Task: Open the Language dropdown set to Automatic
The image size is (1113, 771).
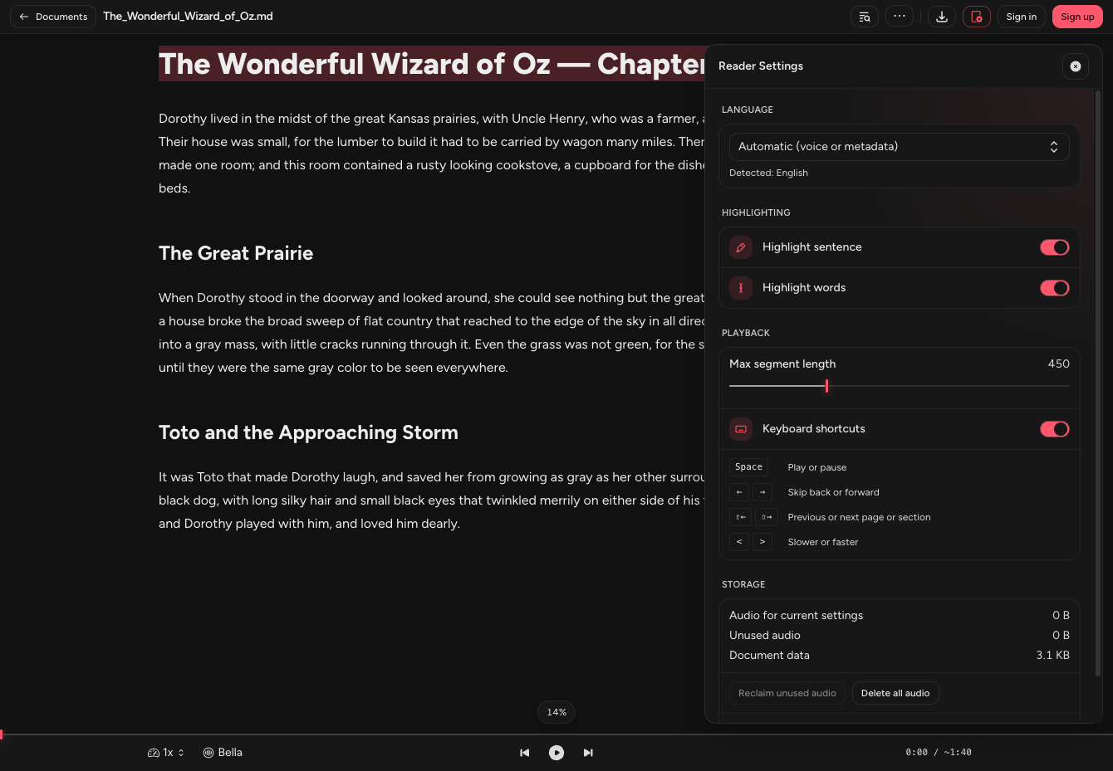Action: (899, 147)
